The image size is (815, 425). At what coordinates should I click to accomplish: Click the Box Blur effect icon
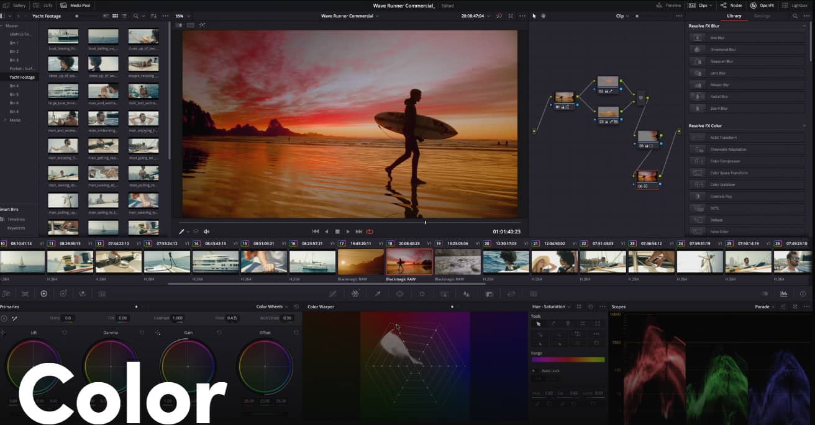(x=698, y=38)
